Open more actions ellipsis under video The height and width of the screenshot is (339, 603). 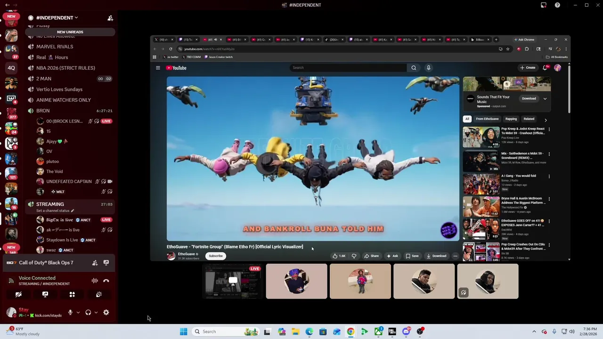tap(455, 256)
